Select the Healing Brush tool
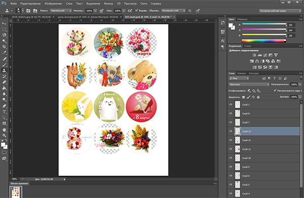Screen dimensions: 304x198 coord(4,59)
